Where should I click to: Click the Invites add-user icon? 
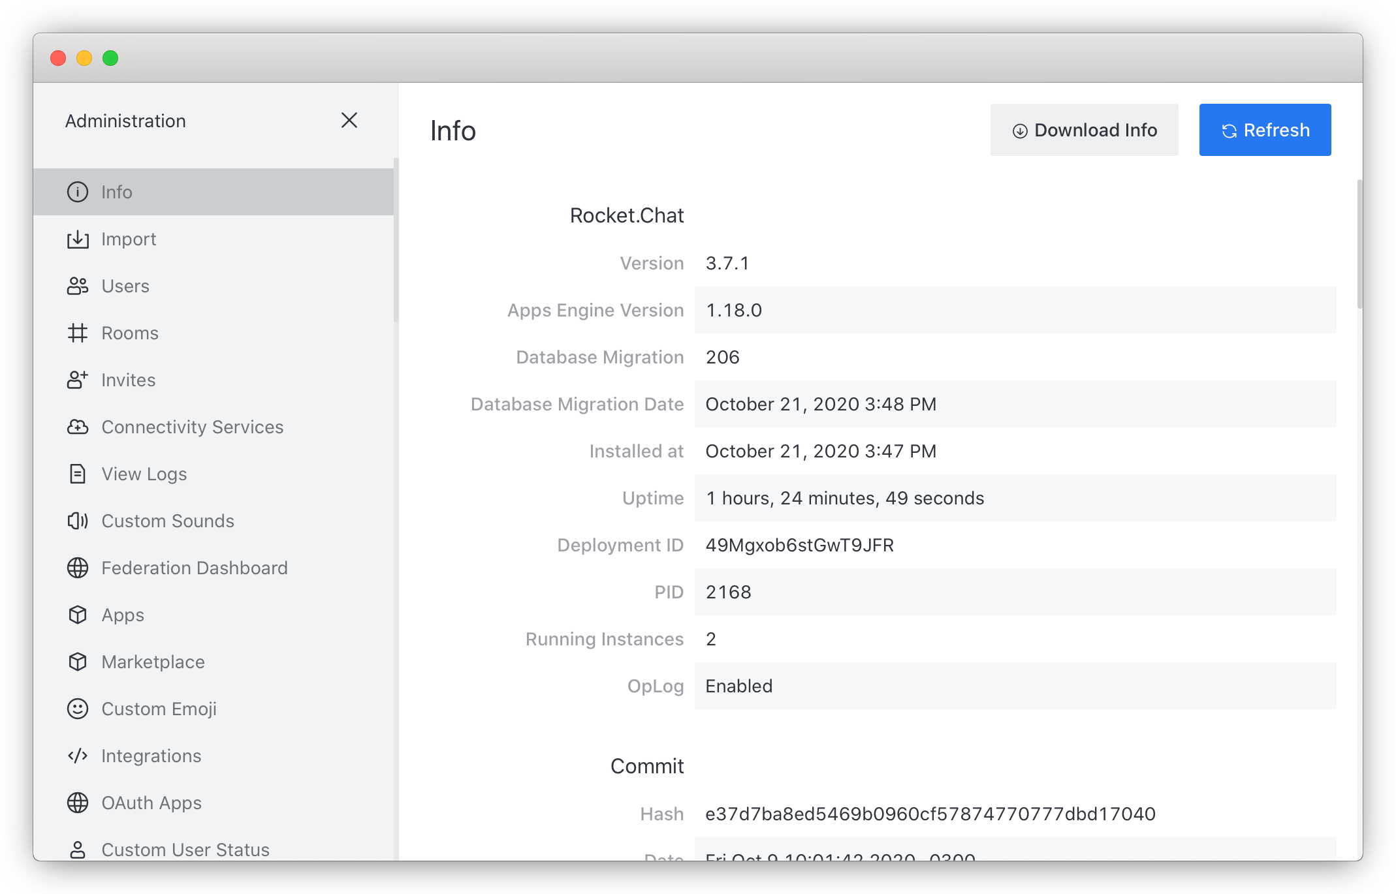click(x=78, y=380)
